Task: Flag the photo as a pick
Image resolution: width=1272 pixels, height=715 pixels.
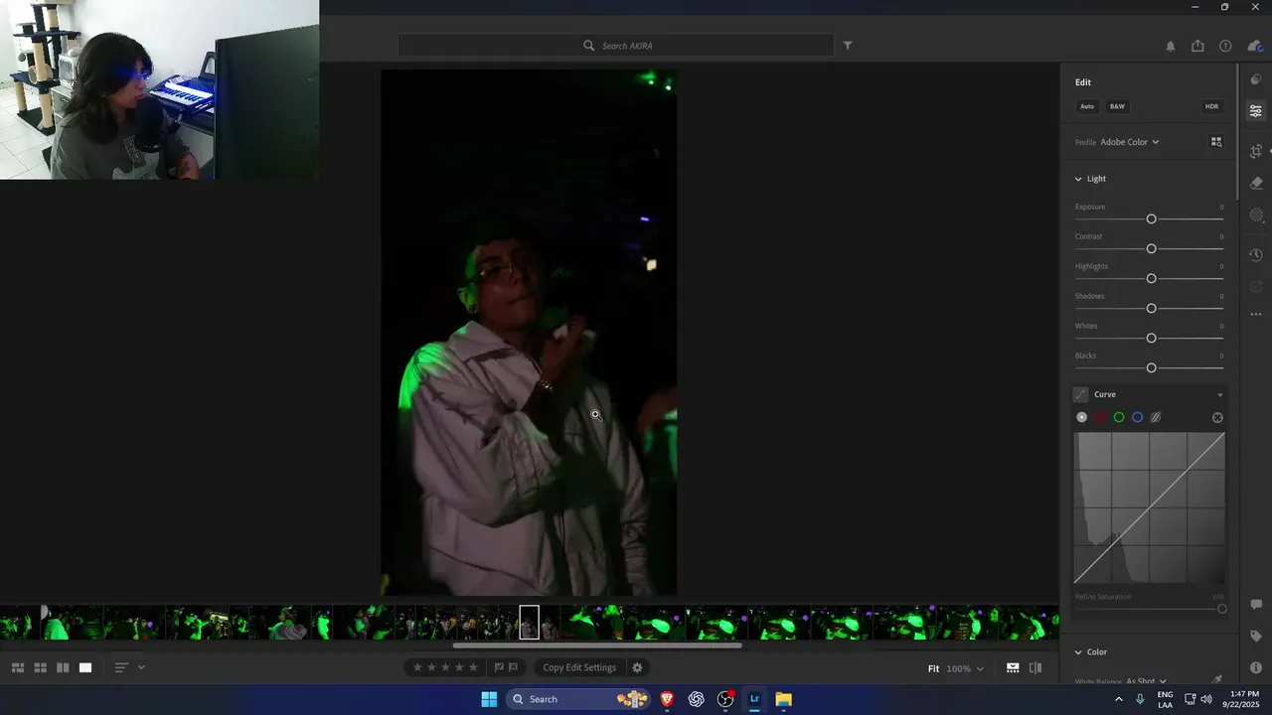Action: pos(499,667)
